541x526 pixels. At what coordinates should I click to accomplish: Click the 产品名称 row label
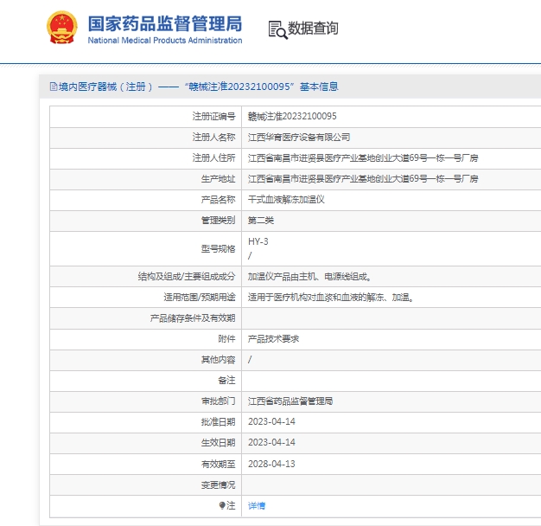[x=218, y=199]
